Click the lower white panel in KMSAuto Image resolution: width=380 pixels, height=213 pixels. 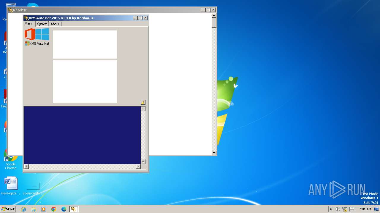85,81
